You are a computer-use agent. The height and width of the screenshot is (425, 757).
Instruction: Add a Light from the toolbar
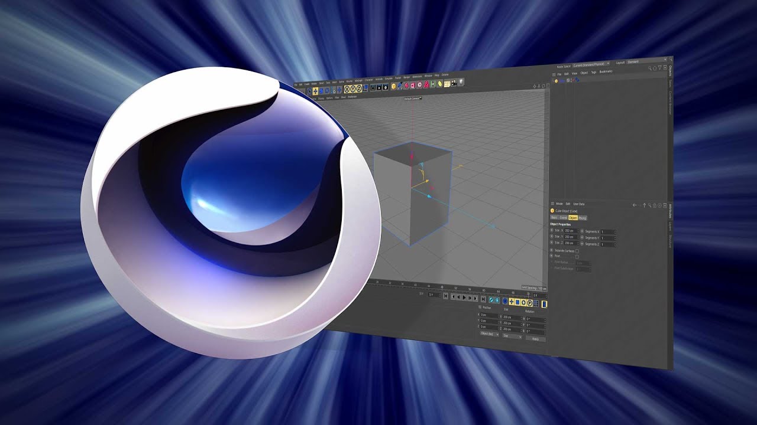click(461, 81)
